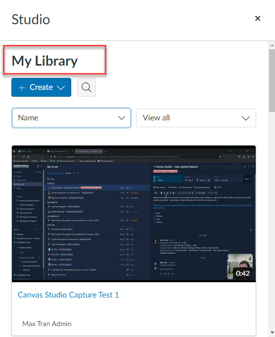Click the My Library heading
The width and height of the screenshot is (275, 337).
(x=45, y=61)
